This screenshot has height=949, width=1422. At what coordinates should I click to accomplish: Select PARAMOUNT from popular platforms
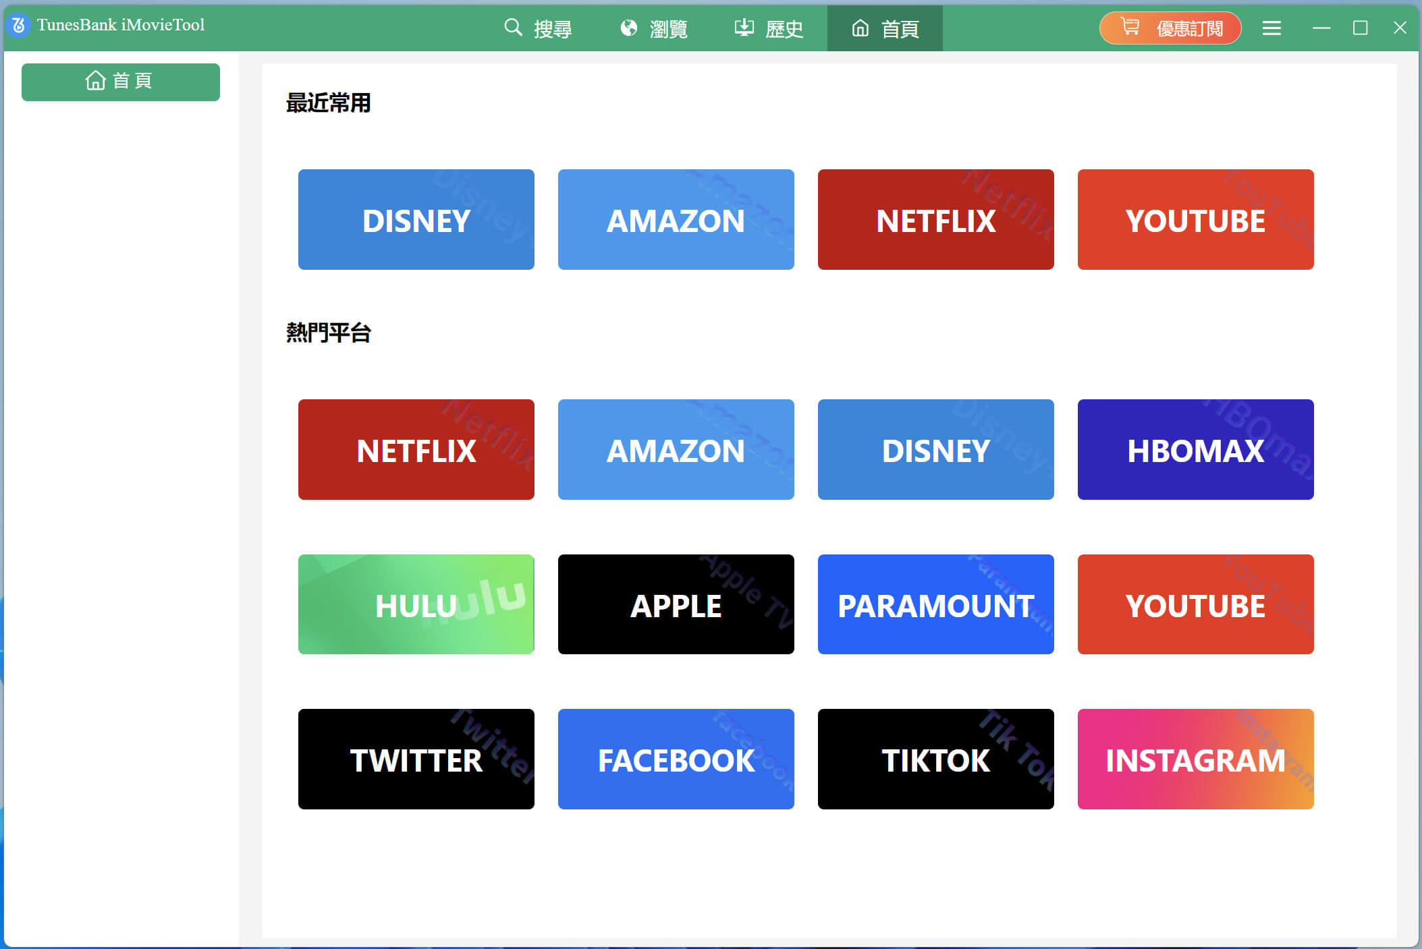pos(935,605)
